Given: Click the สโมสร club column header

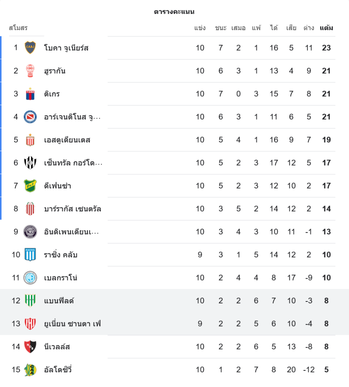Looking at the screenshot, I should click(18, 28).
